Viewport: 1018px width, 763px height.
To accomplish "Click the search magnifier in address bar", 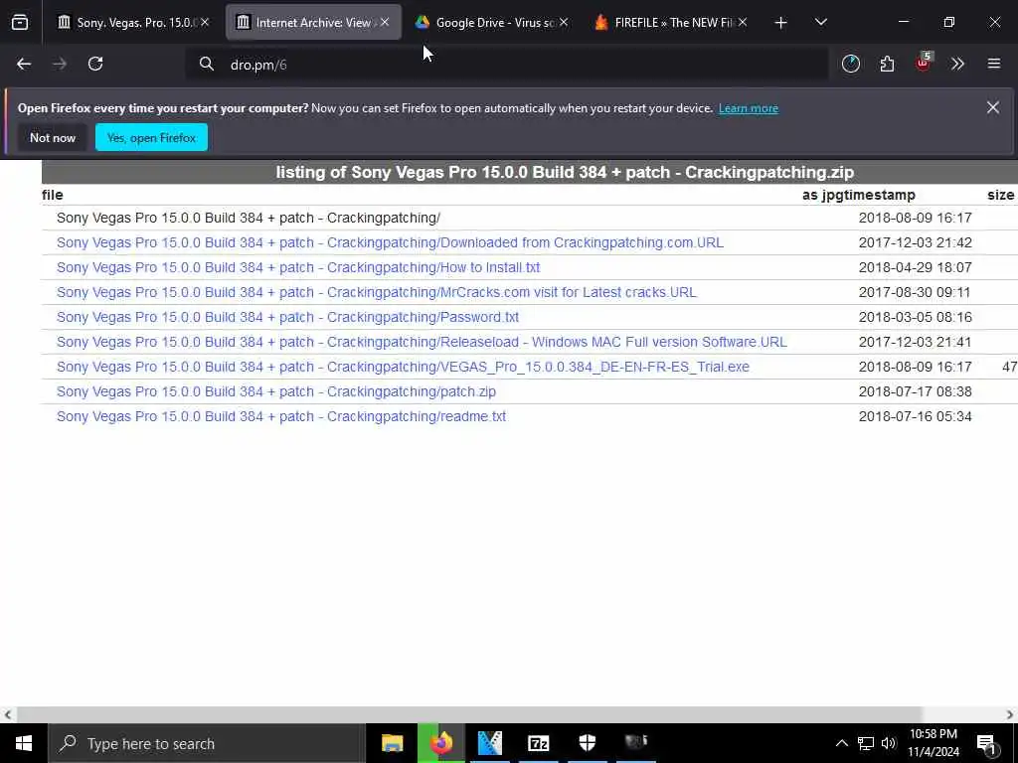I will [x=207, y=64].
